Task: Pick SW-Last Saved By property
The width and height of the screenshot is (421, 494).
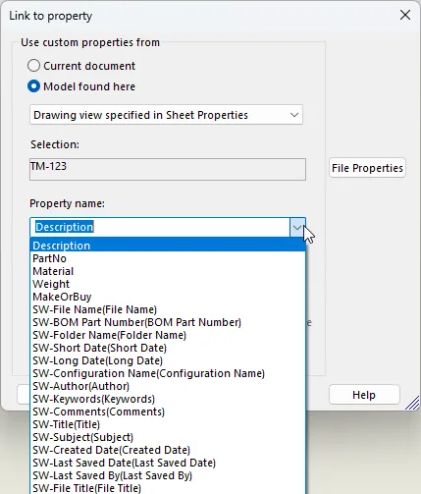Action: point(168,475)
